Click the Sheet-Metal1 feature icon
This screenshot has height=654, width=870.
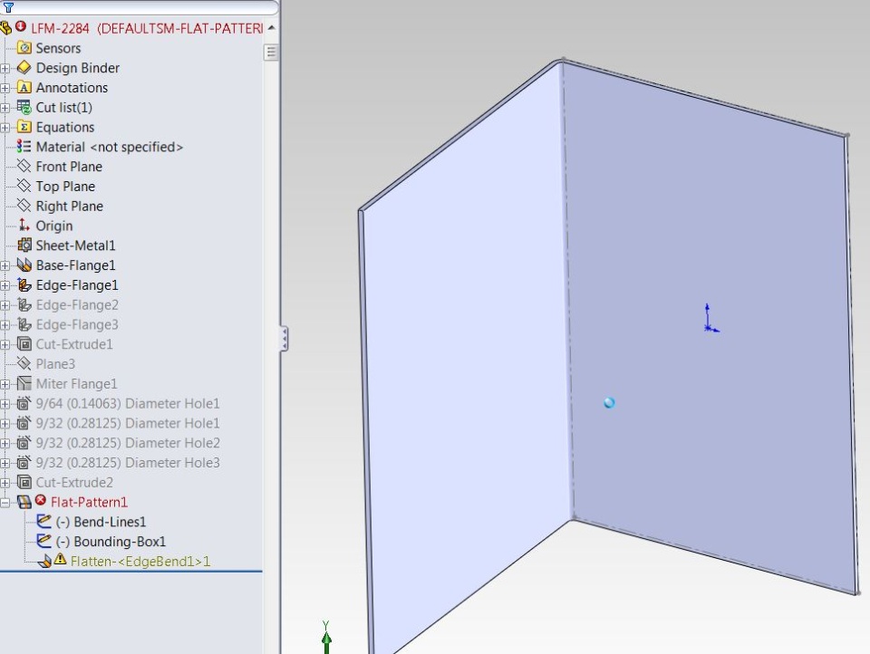(24, 245)
